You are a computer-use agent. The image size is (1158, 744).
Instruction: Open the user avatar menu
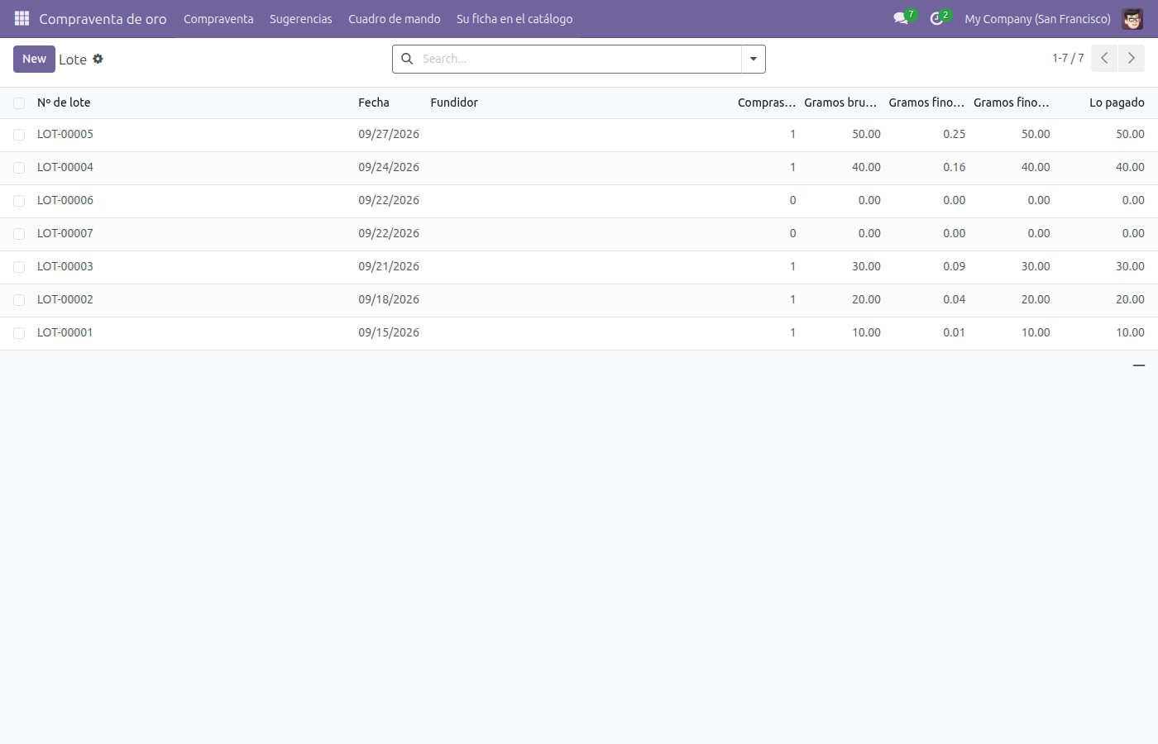point(1132,18)
